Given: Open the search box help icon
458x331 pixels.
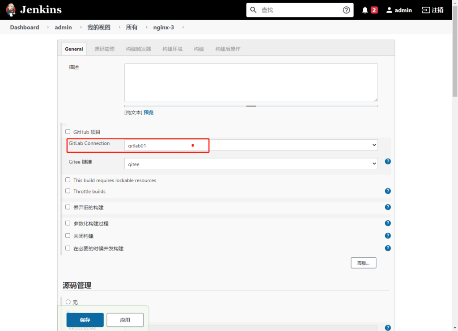Looking at the screenshot, I should pos(346,10).
